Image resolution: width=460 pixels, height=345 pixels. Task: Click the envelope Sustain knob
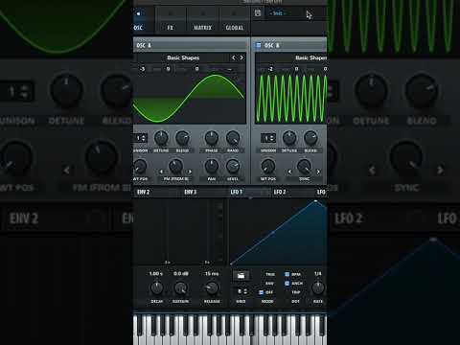point(180,288)
